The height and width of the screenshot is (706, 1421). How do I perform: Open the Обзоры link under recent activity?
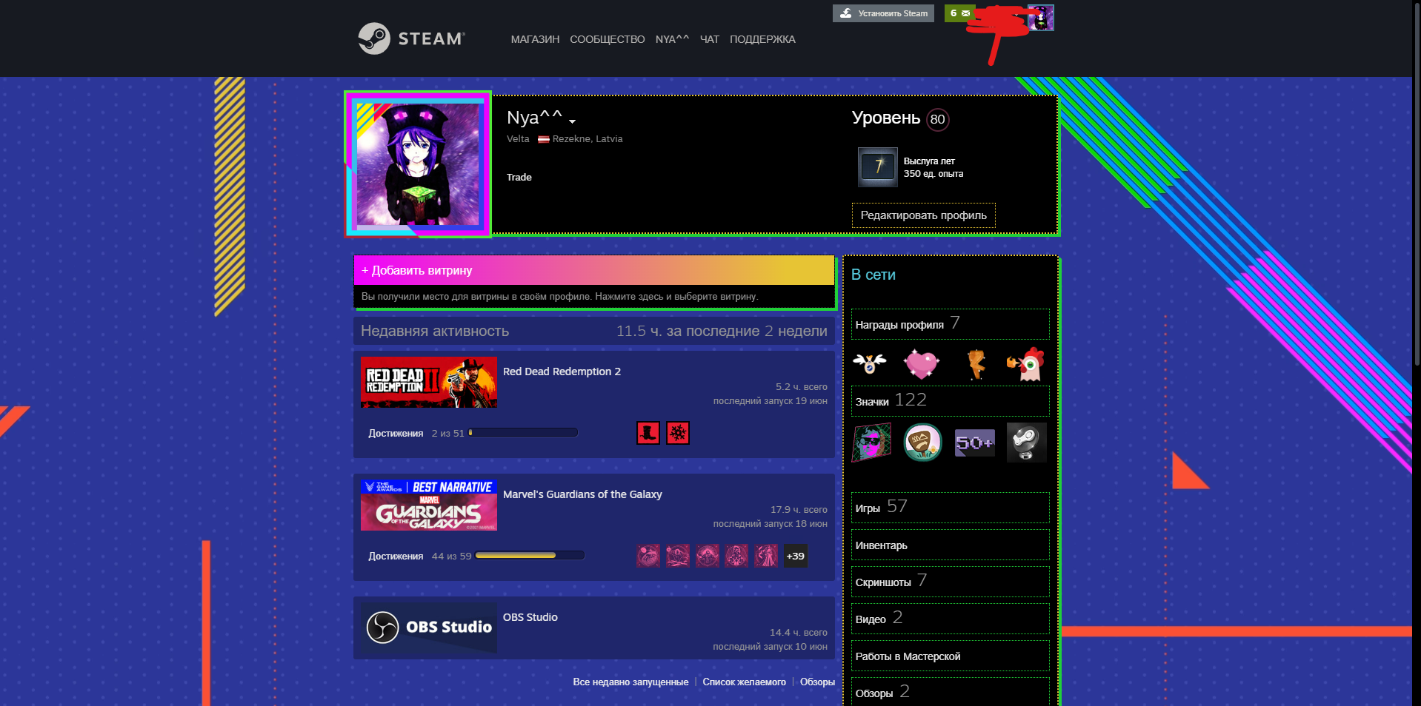coord(817,682)
